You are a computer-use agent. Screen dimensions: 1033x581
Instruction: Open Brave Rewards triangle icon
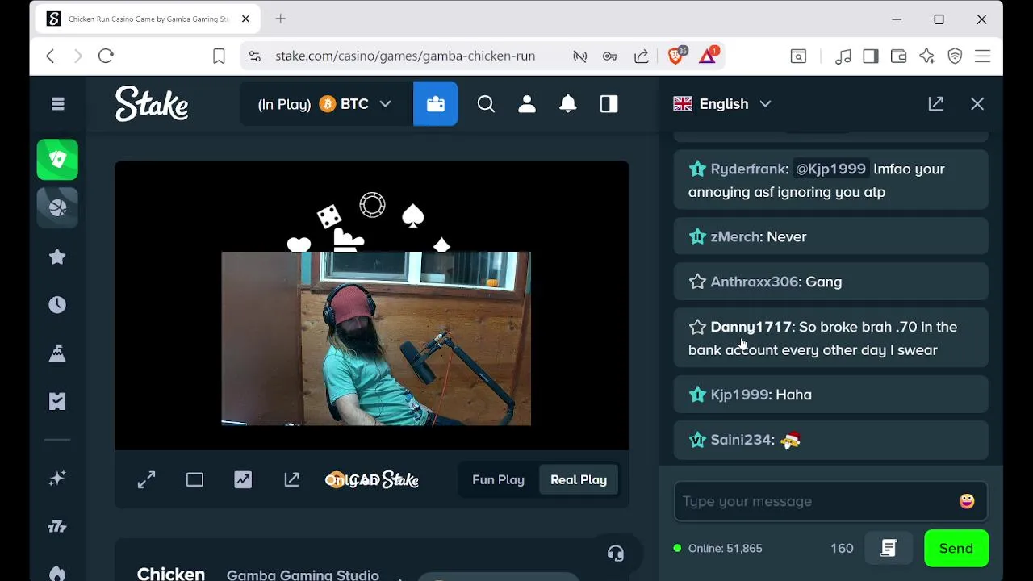point(709,56)
